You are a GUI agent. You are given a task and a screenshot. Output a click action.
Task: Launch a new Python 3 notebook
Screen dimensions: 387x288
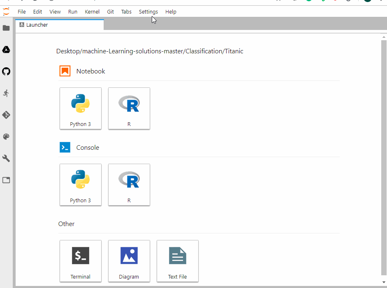coord(81,108)
